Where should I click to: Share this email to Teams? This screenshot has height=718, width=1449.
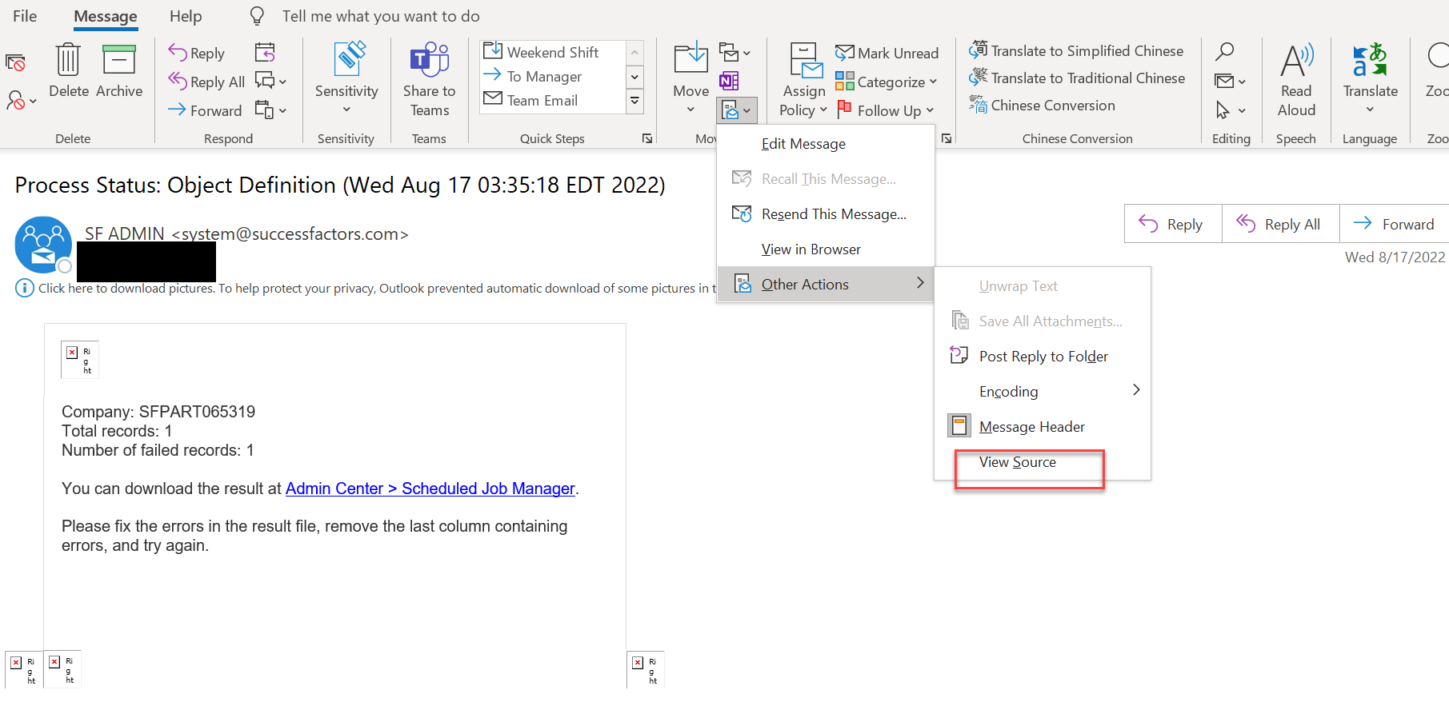tap(430, 79)
